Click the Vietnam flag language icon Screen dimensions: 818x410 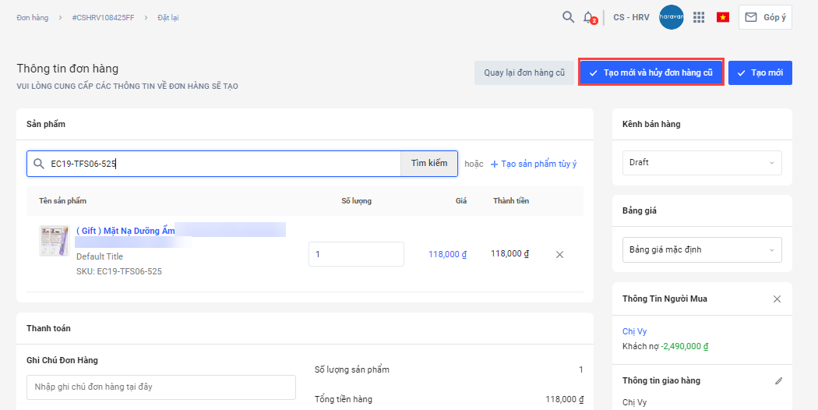pyautogui.click(x=723, y=17)
